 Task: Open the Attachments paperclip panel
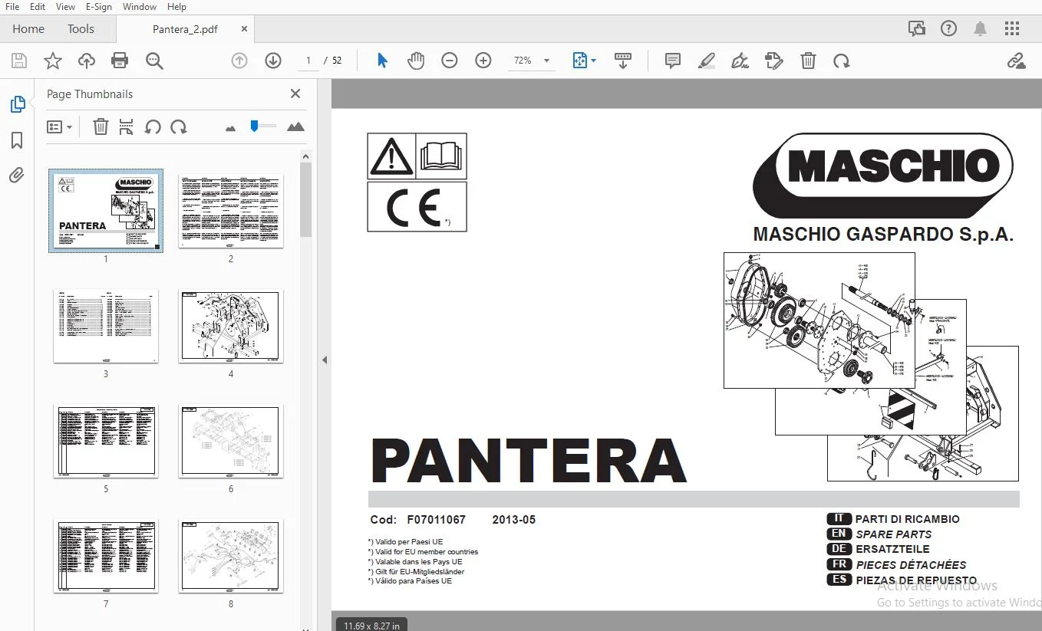point(17,176)
